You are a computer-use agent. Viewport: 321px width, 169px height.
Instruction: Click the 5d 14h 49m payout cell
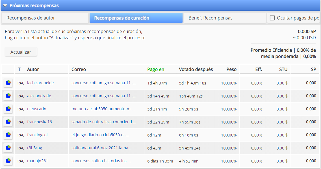click(158, 96)
